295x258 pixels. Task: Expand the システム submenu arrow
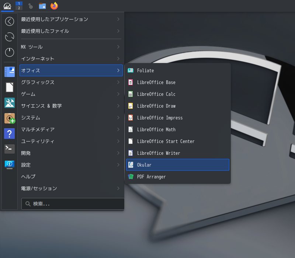(x=118, y=118)
